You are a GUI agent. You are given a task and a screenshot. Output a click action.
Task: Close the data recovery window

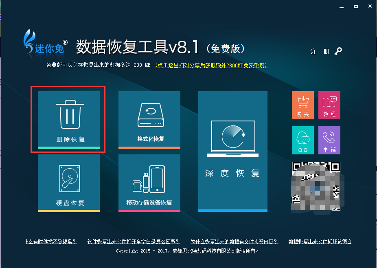point(370,6)
